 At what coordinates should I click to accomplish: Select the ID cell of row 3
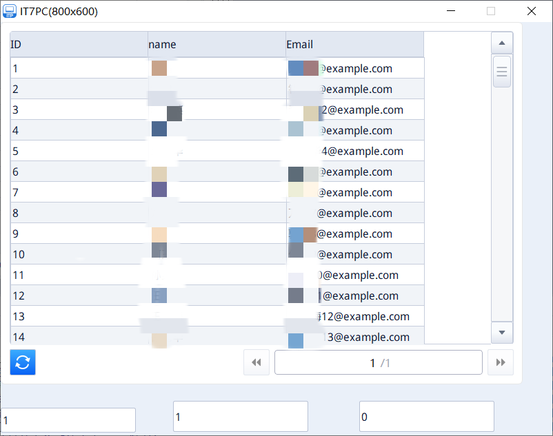point(79,110)
